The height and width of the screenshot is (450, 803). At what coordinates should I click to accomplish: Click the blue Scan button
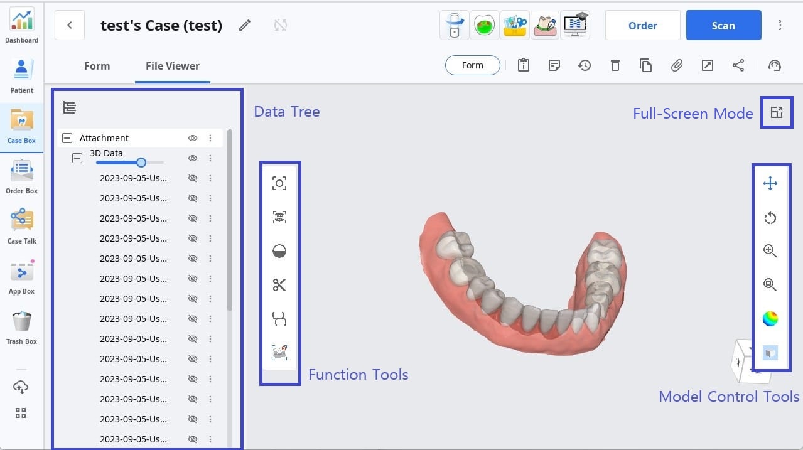pos(723,26)
